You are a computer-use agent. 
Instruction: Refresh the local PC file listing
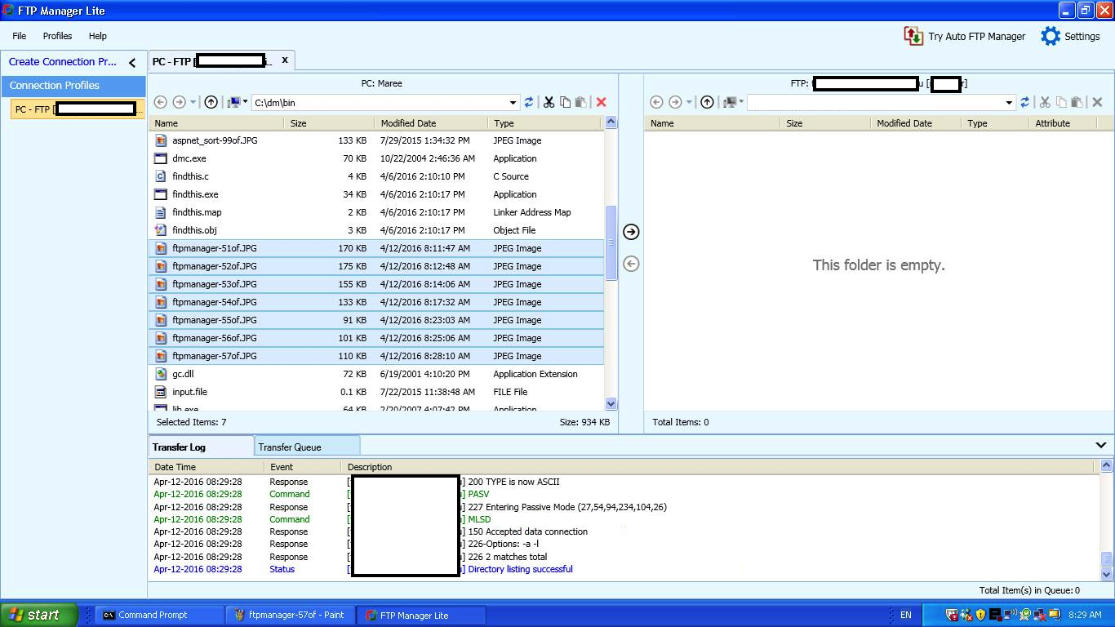click(529, 102)
